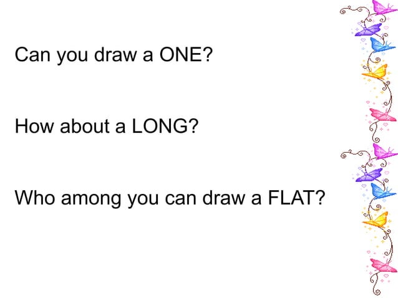Click the upper blue butterfly
The width and height of the screenshot is (398, 298).
point(382,44)
